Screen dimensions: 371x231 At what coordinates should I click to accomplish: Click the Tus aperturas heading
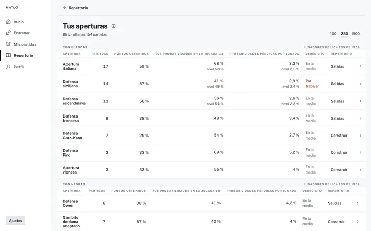coord(85,26)
